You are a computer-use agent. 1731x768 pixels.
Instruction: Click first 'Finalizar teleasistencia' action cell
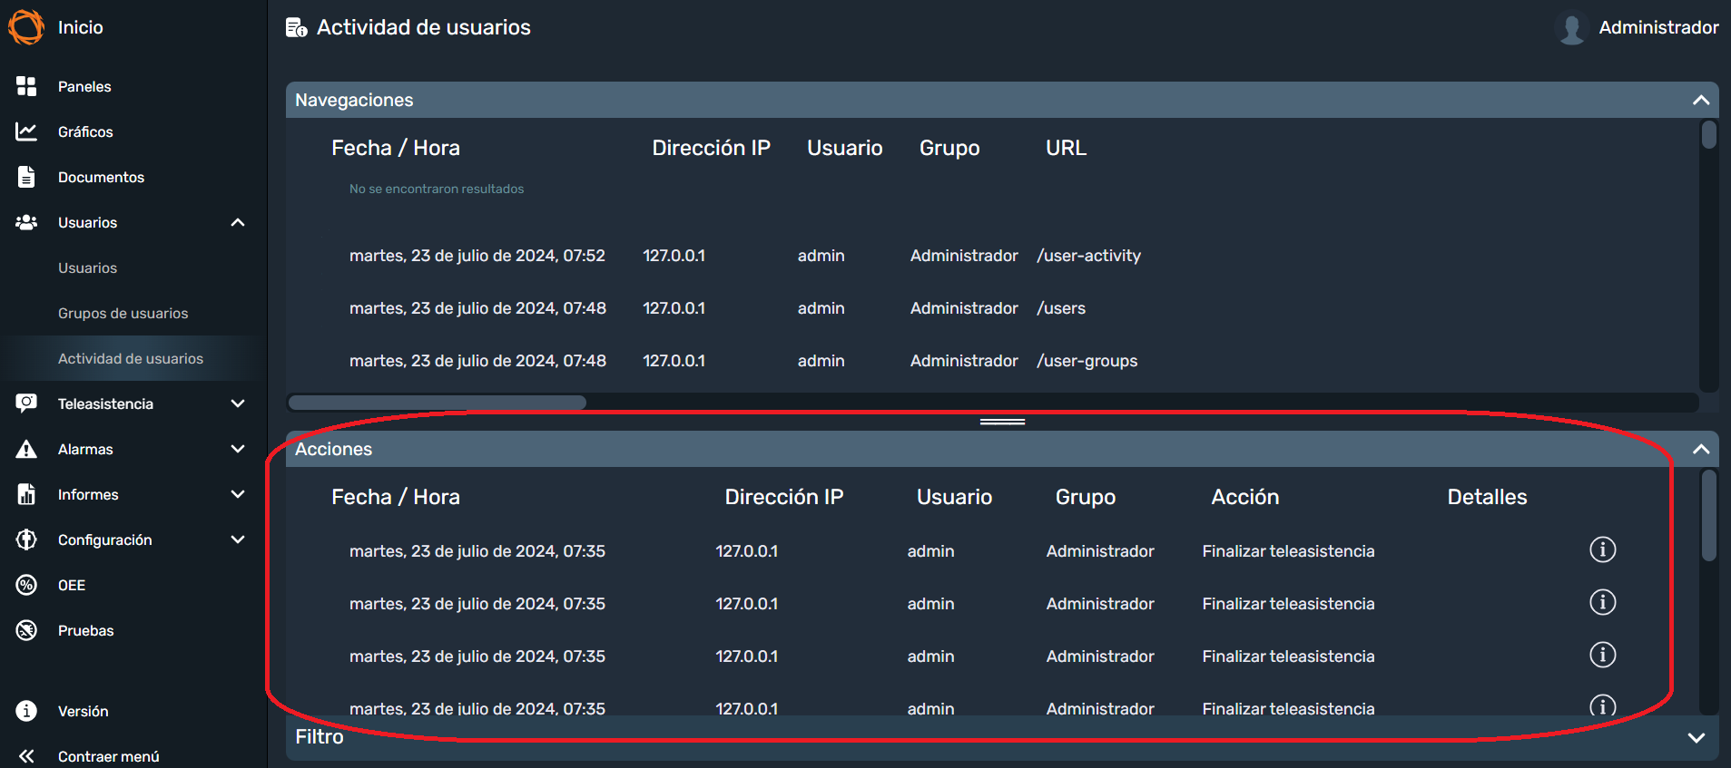click(1288, 551)
